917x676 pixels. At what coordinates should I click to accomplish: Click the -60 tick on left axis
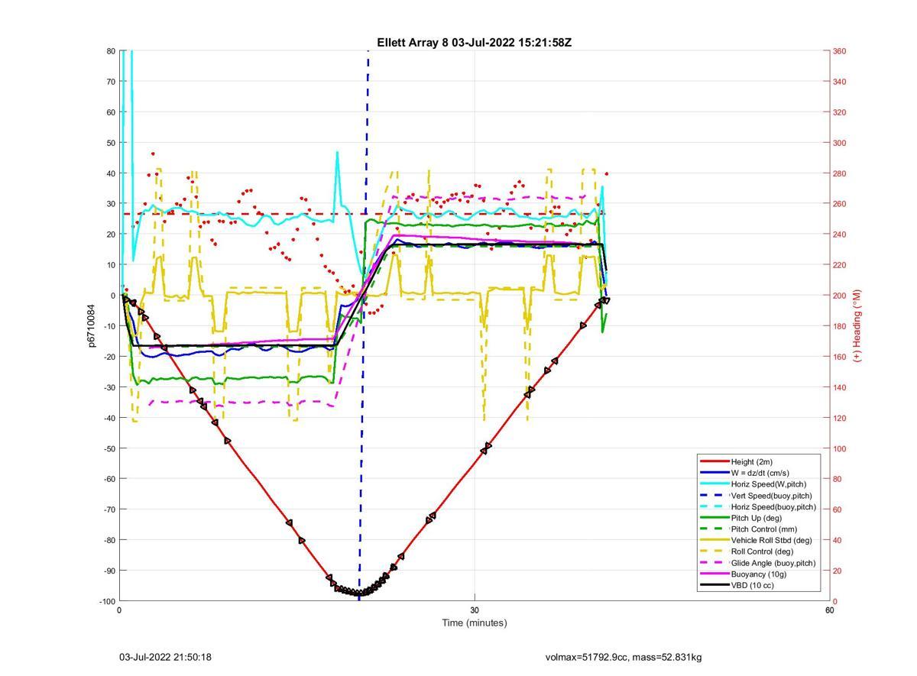(x=109, y=479)
